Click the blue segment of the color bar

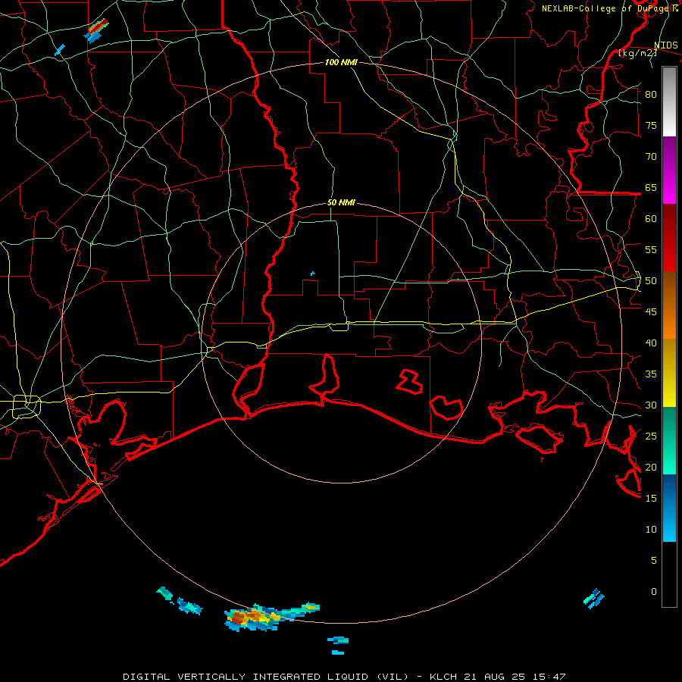[669, 508]
